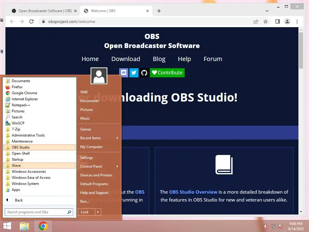This screenshot has height=232, width=309.
Task: Expand the 7-Zip folder
Action: [x=40, y=129]
